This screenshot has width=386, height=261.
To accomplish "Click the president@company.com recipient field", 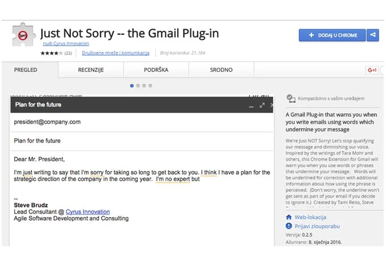I will pyautogui.click(x=142, y=122).
